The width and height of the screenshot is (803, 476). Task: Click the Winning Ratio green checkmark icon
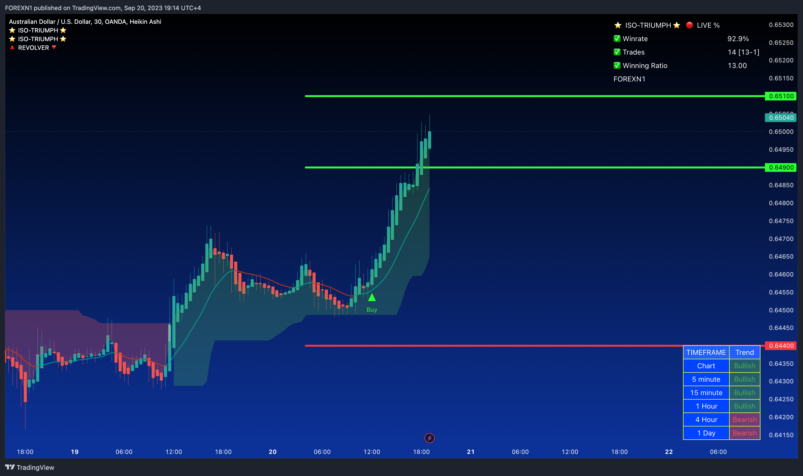click(x=617, y=65)
